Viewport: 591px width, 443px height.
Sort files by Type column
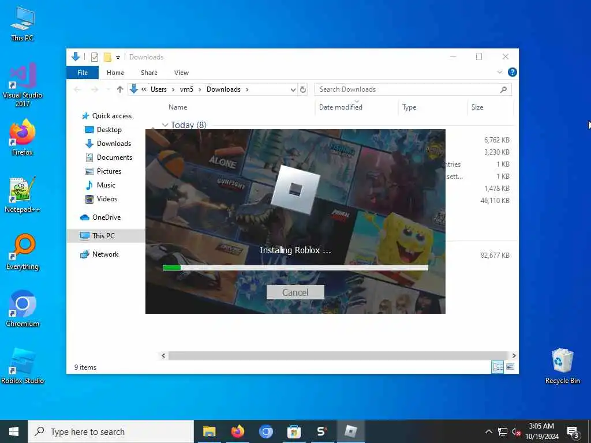pos(409,107)
